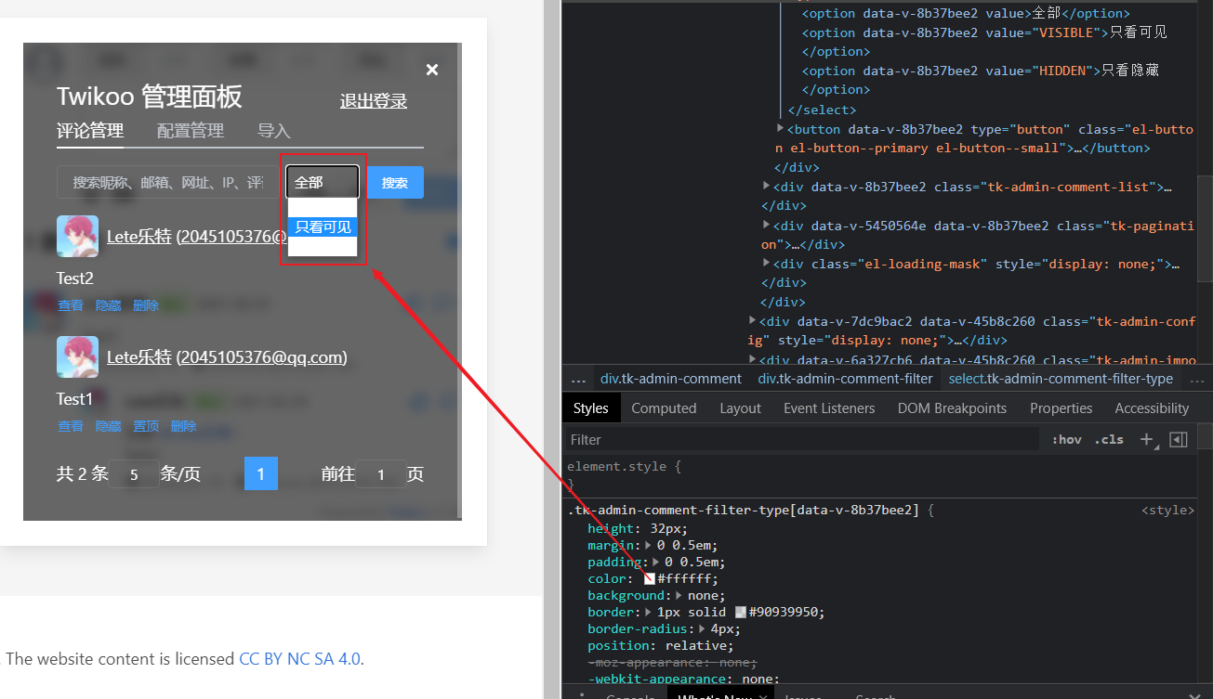The image size is (1213, 699).
Task: Open Lete乐特 name link on Test2 comment
Action: coord(139,236)
